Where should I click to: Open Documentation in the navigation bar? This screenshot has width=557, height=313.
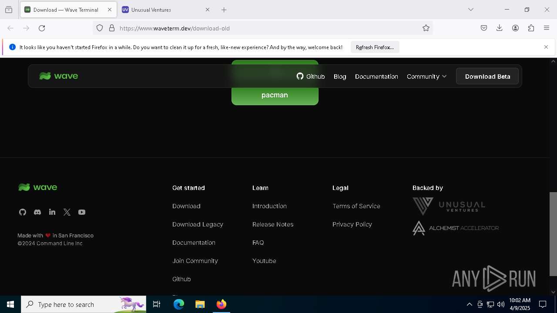coord(376,77)
